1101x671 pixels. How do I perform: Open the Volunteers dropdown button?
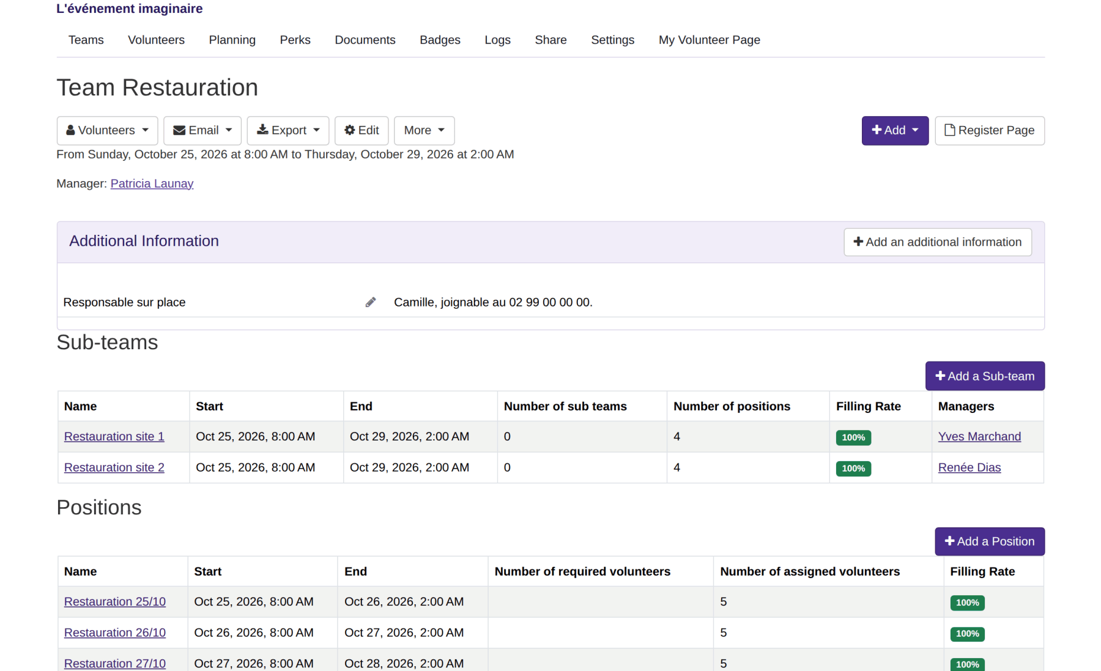[107, 130]
